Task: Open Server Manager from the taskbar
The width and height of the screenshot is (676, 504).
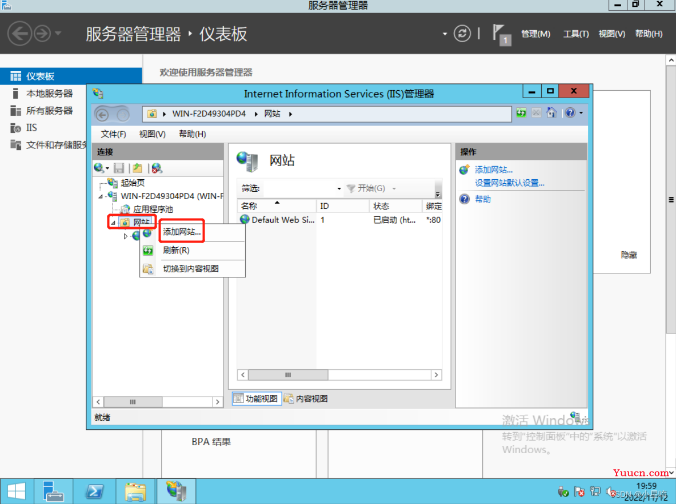Action: [53, 491]
